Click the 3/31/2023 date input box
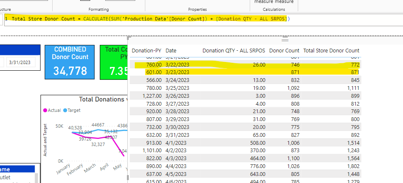403x183 pixels. click(21, 63)
